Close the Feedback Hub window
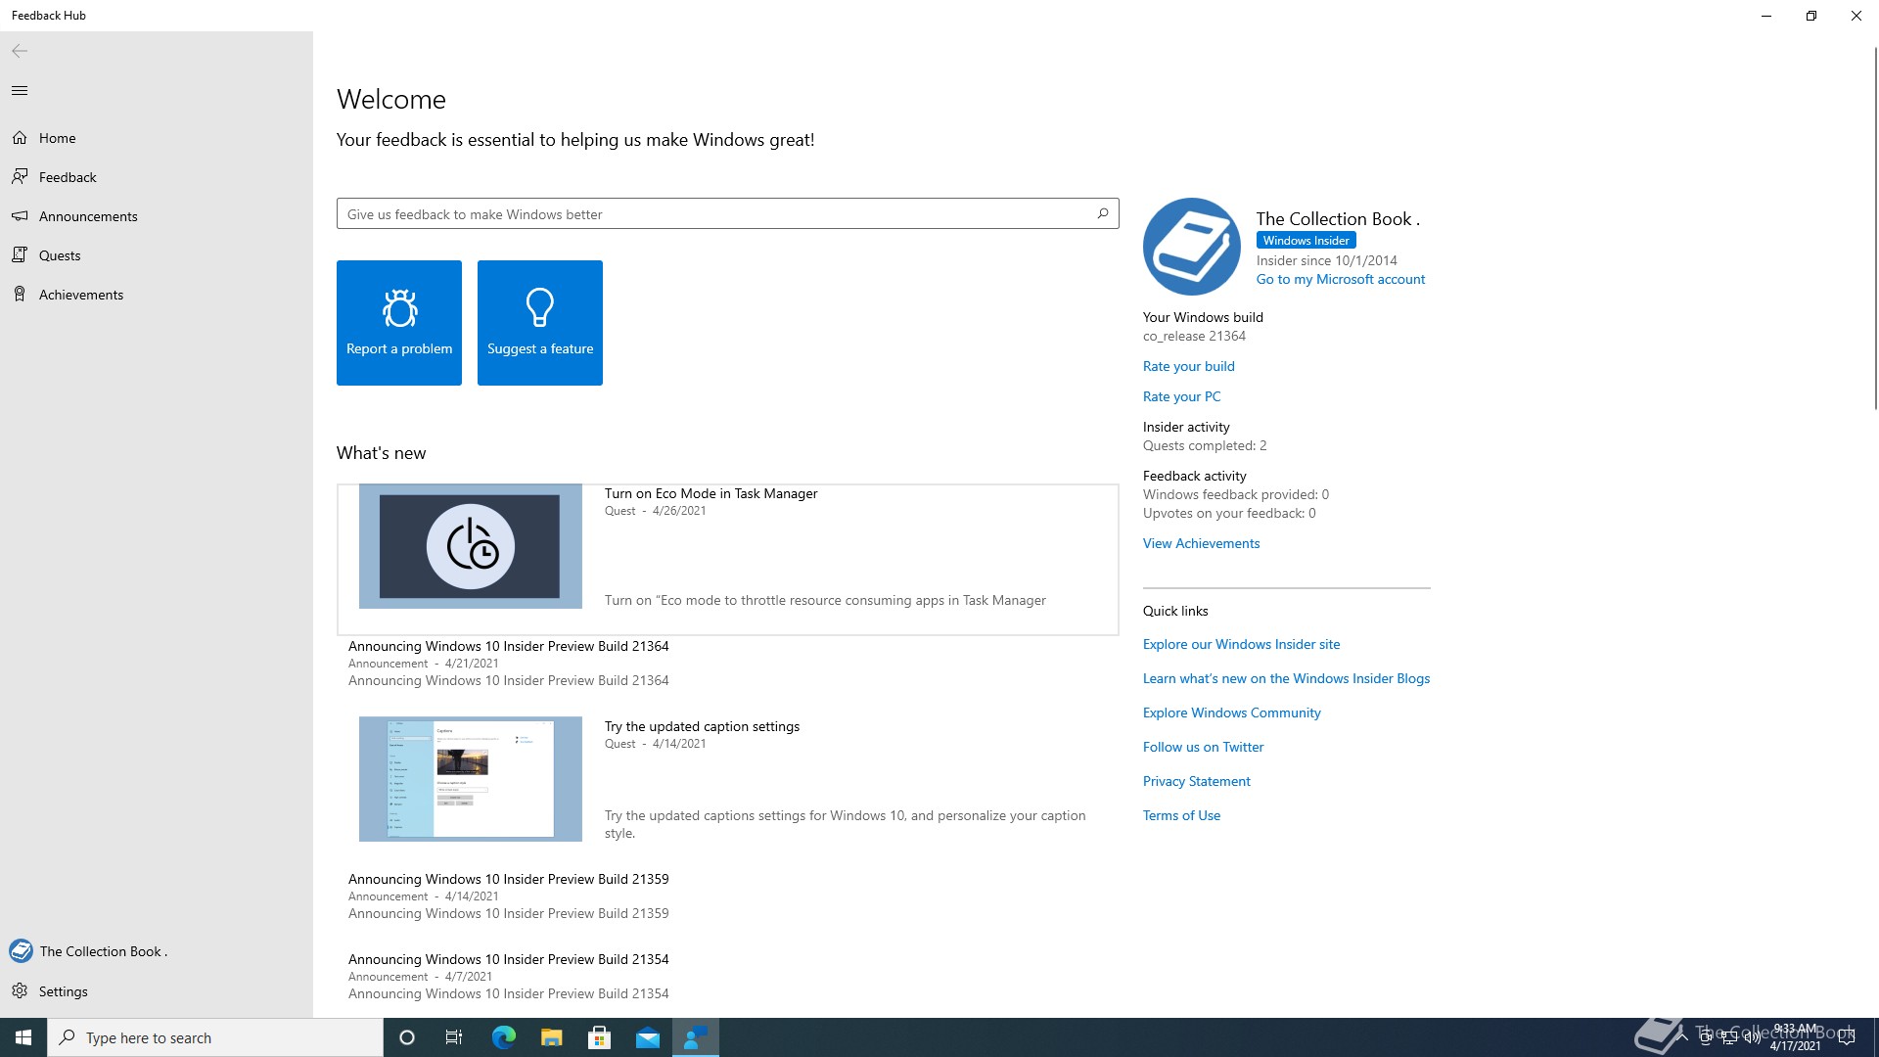The image size is (1879, 1057). coord(1856,16)
